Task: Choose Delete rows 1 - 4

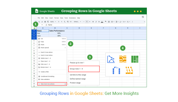Action: (x=52, y=58)
